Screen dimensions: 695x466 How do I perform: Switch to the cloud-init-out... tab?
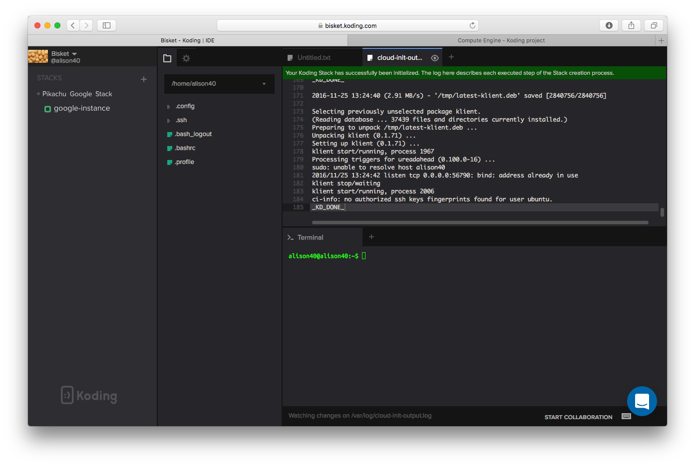(x=399, y=58)
